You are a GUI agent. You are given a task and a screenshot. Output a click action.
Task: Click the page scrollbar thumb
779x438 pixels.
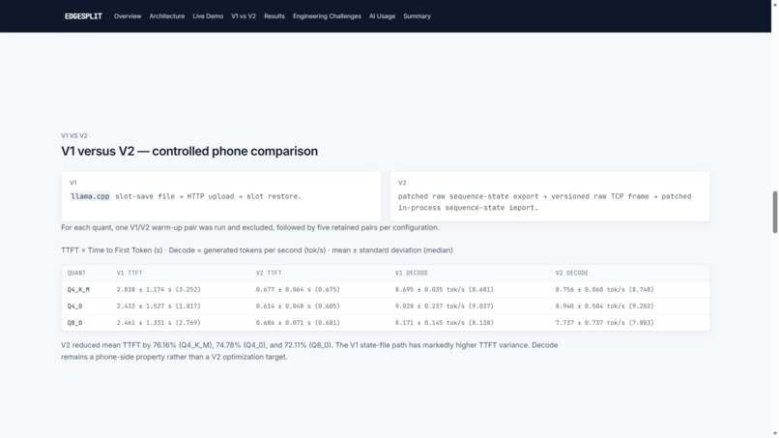[x=774, y=212]
